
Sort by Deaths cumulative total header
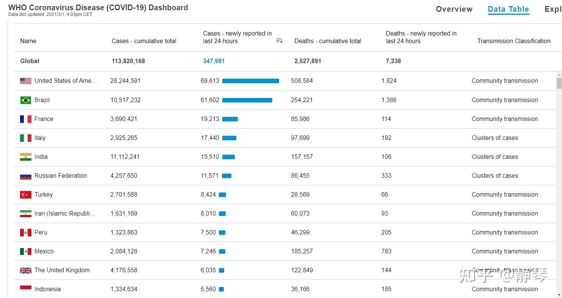click(328, 41)
